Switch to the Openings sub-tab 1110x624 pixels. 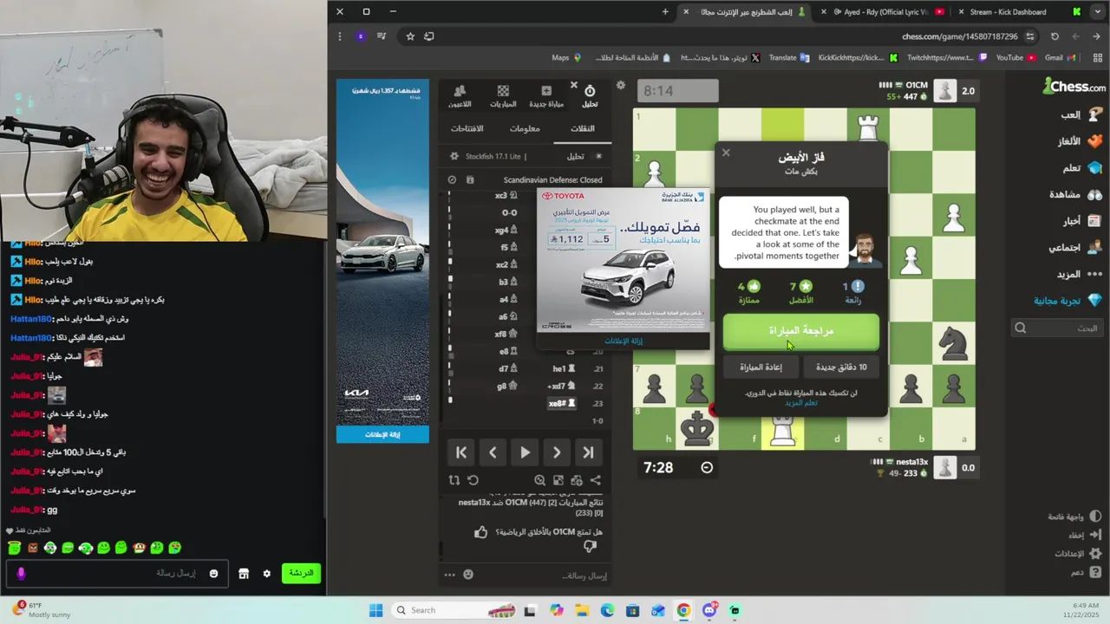pyautogui.click(x=467, y=128)
